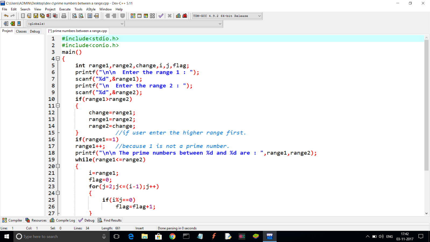The width and height of the screenshot is (430, 242).
Task: Click the Save All toolbar icon
Action: [42, 16]
